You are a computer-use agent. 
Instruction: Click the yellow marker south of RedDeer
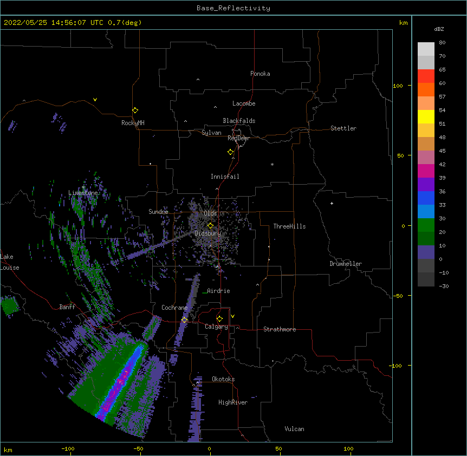point(230,152)
